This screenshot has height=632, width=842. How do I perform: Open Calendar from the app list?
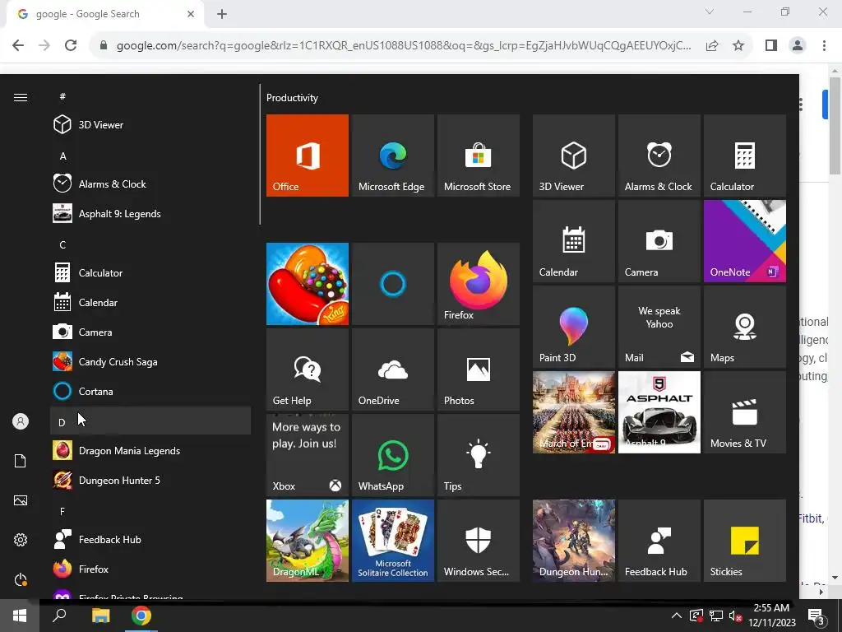coord(150,303)
